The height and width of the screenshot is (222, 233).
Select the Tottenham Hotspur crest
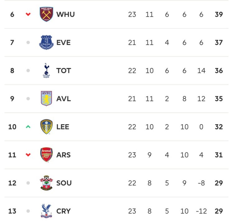[x=46, y=70]
